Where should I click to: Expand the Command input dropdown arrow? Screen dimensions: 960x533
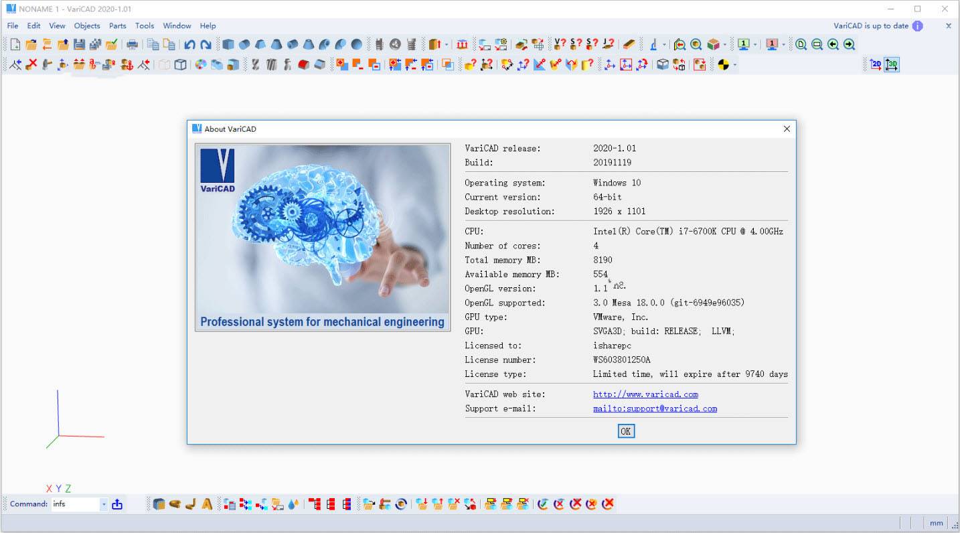click(104, 504)
